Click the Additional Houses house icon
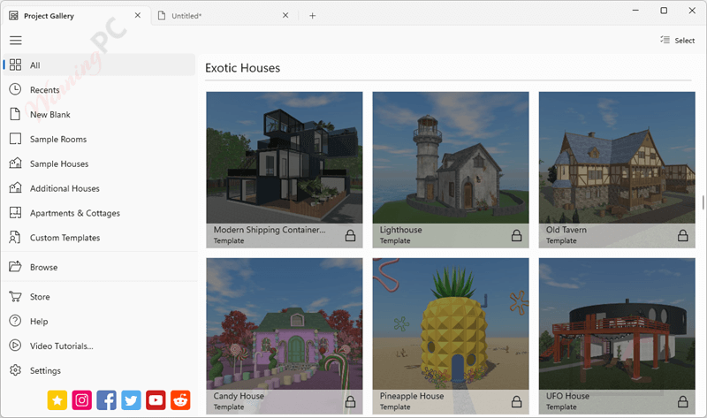 pyautogui.click(x=15, y=187)
